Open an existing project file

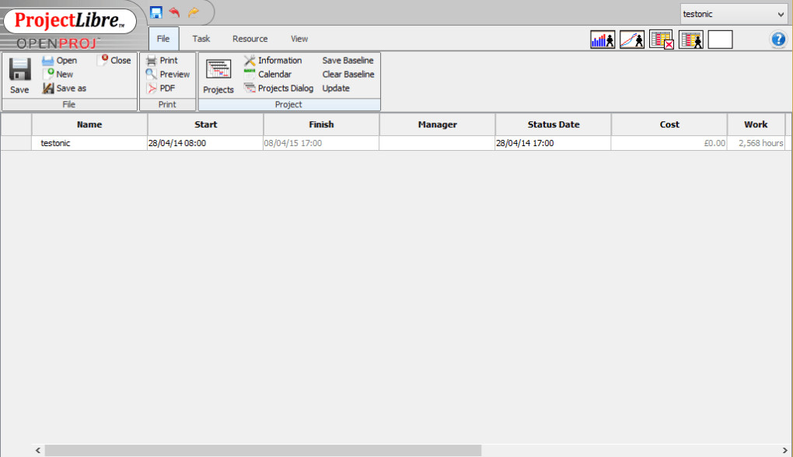(x=60, y=60)
